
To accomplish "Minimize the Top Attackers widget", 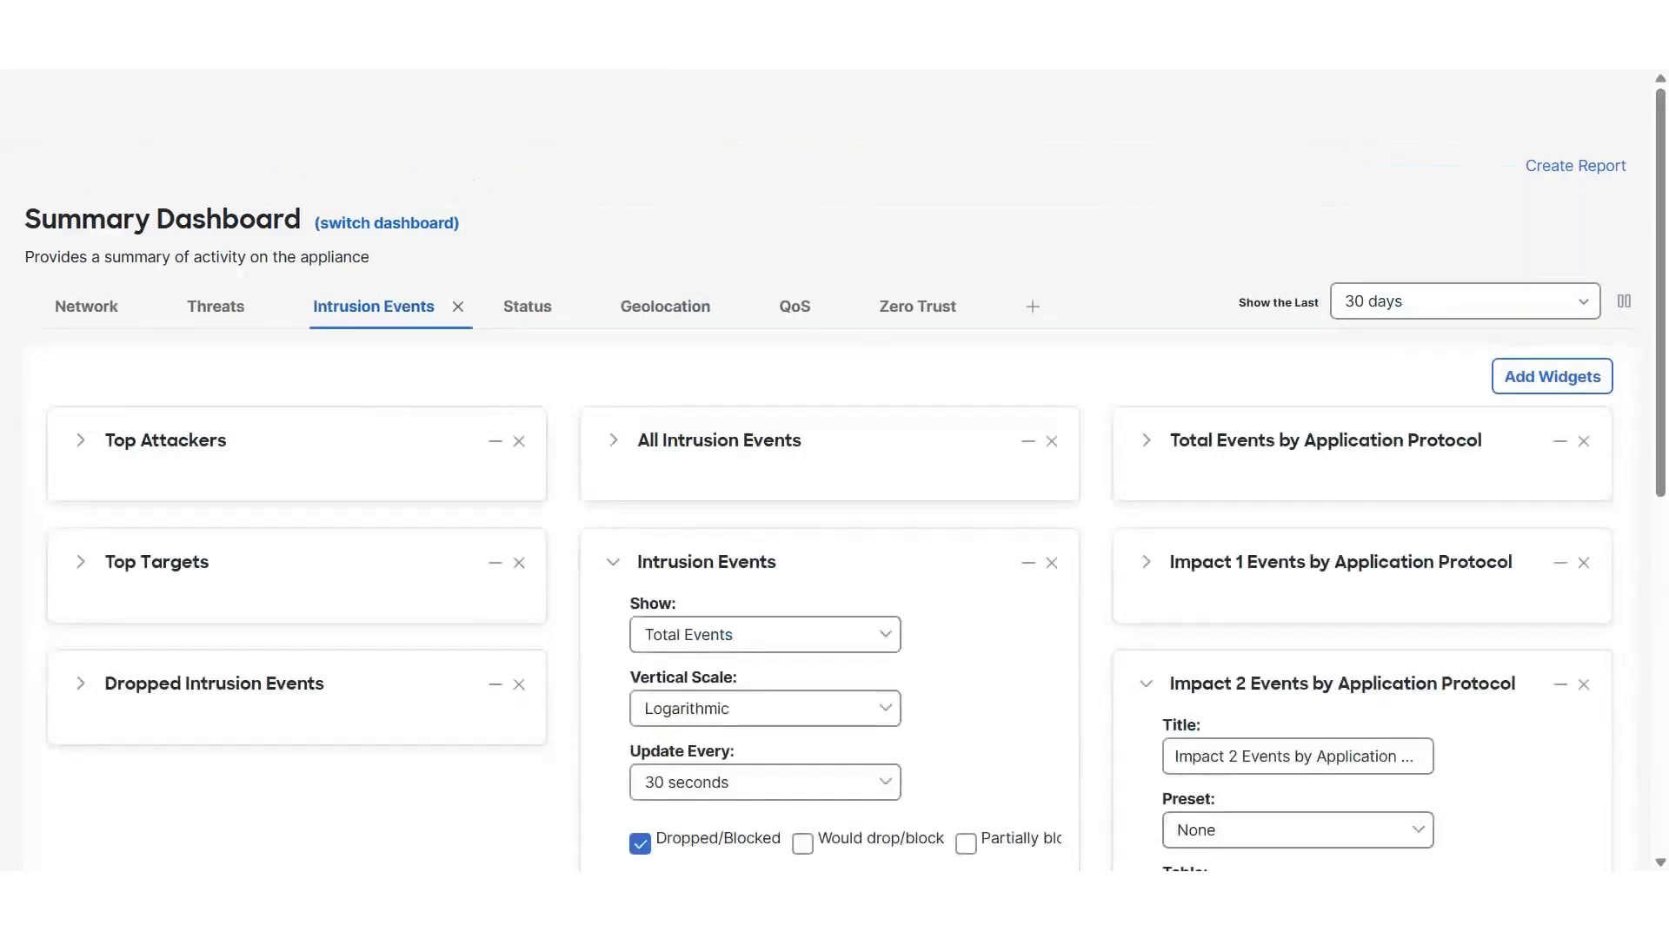I will (x=495, y=441).
